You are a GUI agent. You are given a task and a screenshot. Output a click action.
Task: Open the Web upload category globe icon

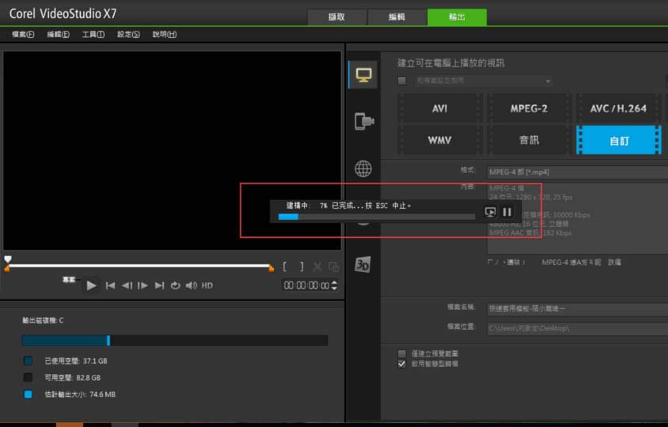point(363,168)
